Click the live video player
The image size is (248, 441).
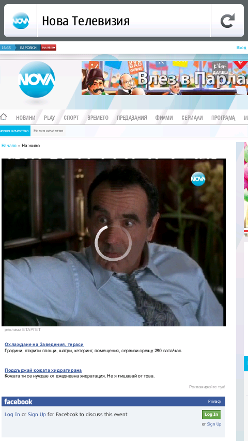(114, 242)
